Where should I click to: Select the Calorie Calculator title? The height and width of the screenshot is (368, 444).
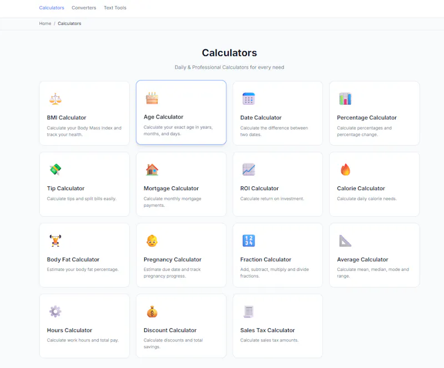(361, 188)
